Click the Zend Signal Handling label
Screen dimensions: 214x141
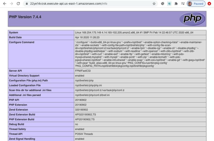tap(22, 139)
